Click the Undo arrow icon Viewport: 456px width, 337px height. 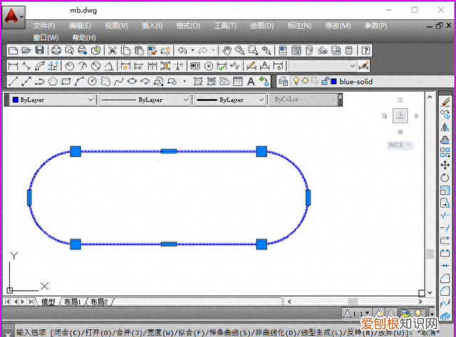pyautogui.click(x=182, y=50)
